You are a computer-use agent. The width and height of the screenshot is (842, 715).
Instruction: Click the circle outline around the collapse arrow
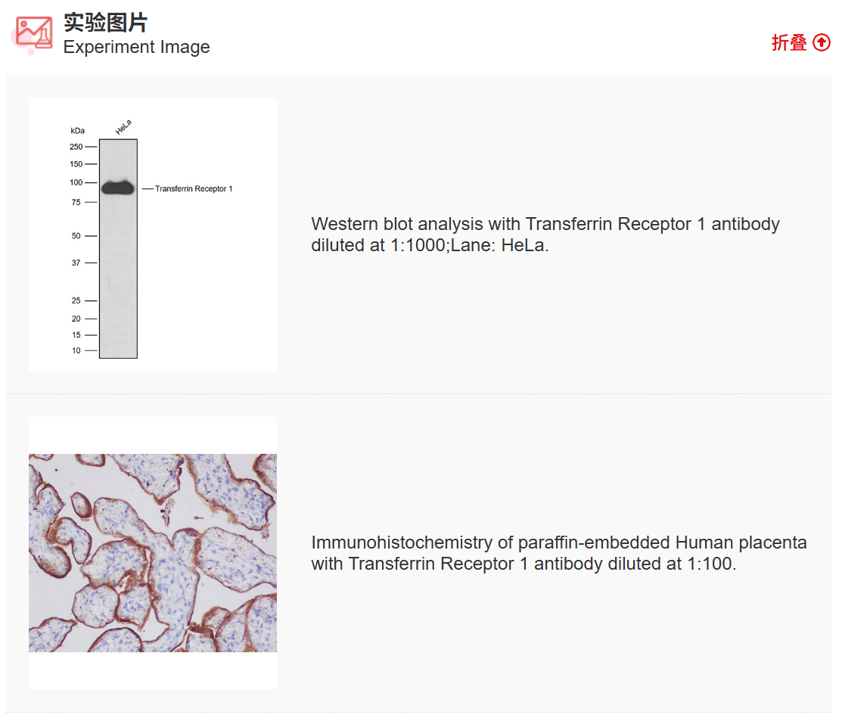click(x=822, y=43)
